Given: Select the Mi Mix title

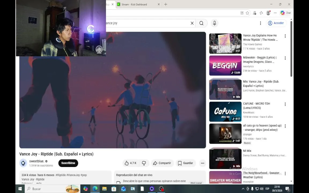Looking at the screenshot, I should click(247, 151).
